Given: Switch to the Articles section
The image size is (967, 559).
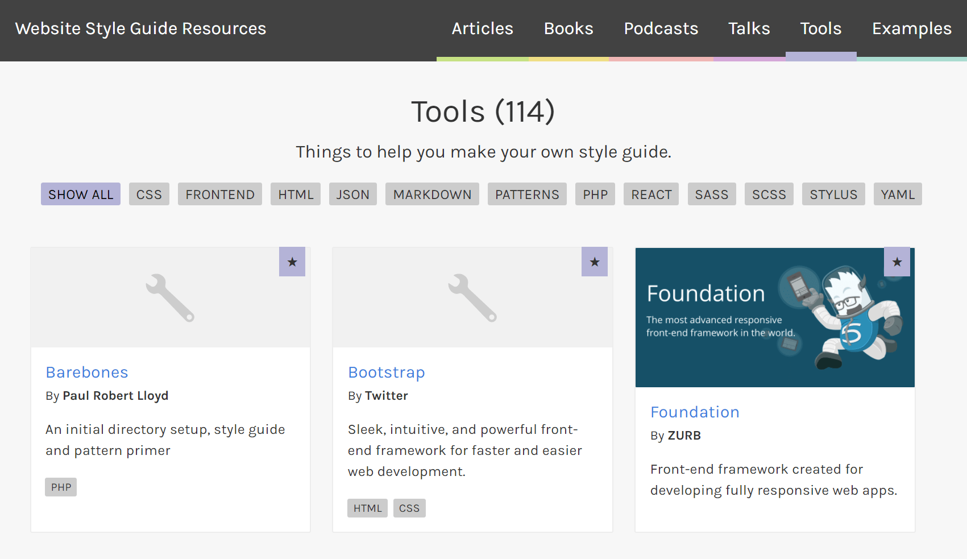Looking at the screenshot, I should pyautogui.click(x=482, y=28).
